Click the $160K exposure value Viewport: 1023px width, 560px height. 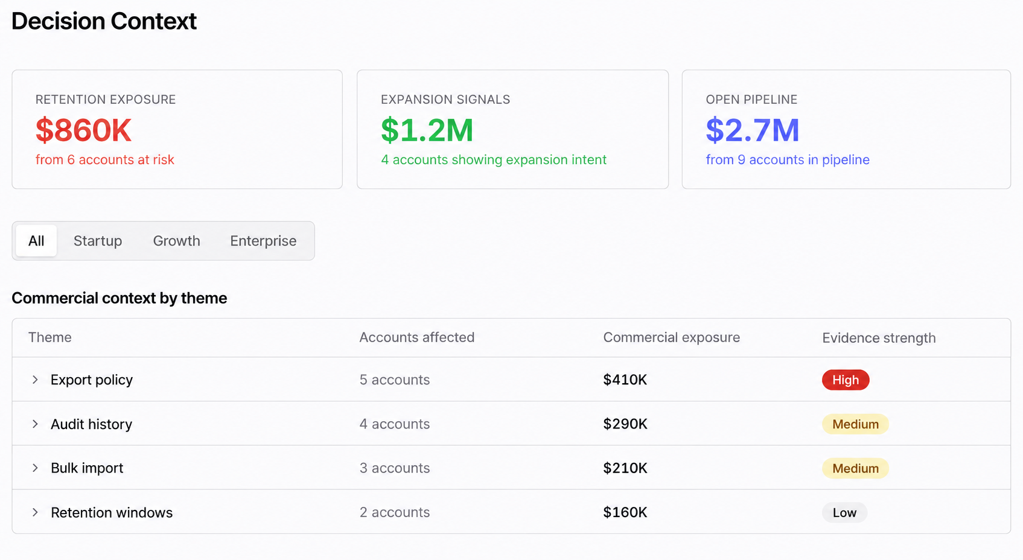pyautogui.click(x=625, y=512)
